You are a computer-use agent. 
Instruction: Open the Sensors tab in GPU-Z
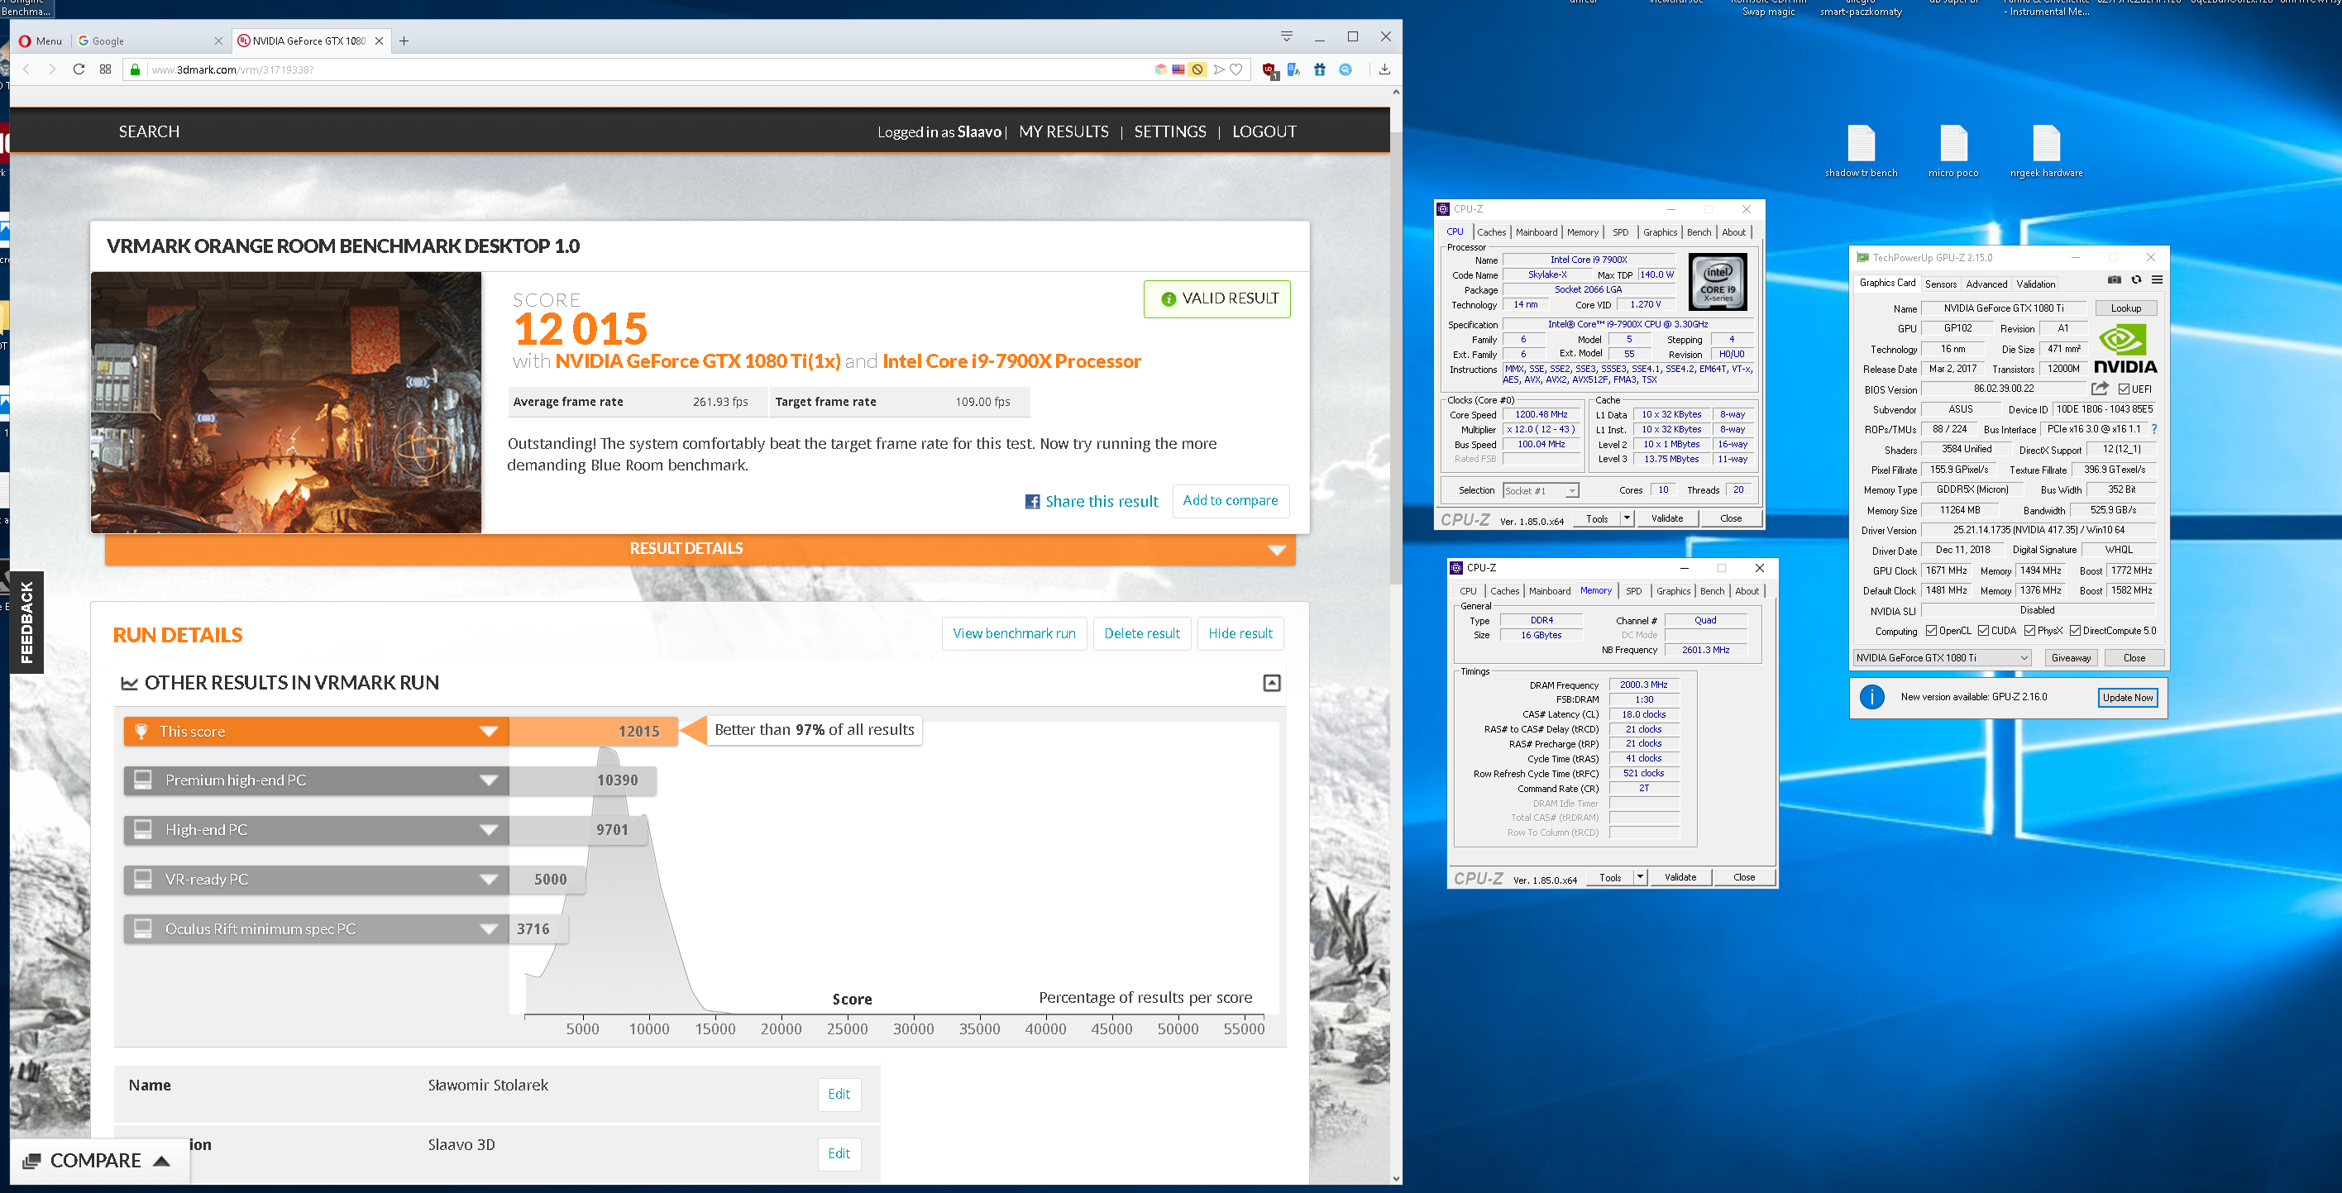click(1940, 284)
